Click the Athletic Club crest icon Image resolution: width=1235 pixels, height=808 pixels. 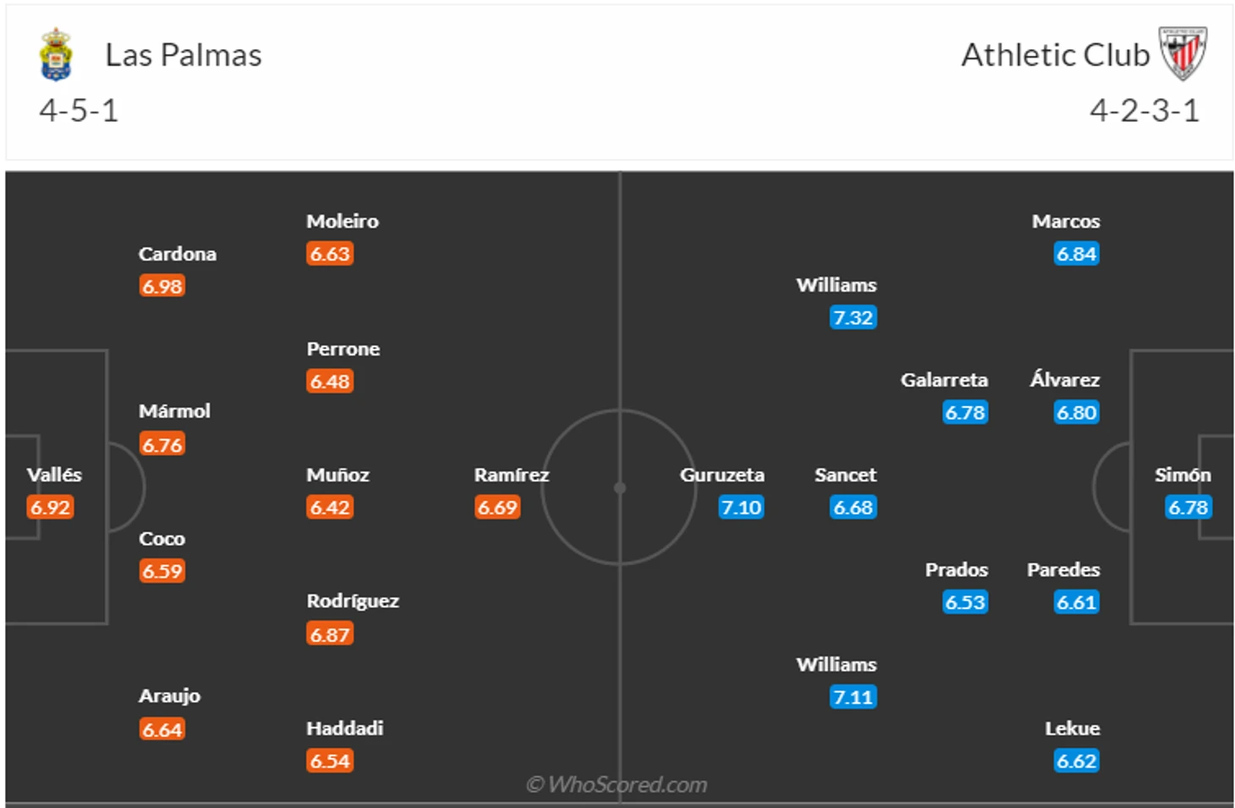pyautogui.click(x=1183, y=53)
